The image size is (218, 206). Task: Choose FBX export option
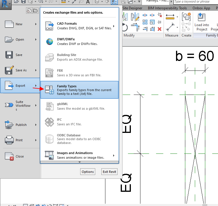coord(79,73)
